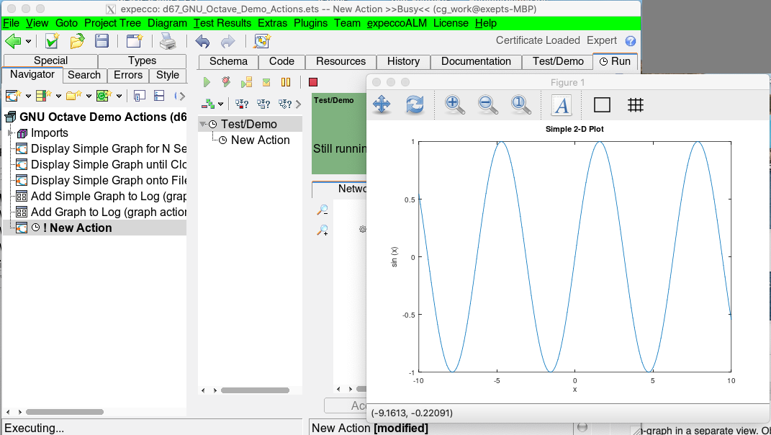771x435 pixels.
Task: Open the Test Results menu
Action: pyautogui.click(x=222, y=23)
